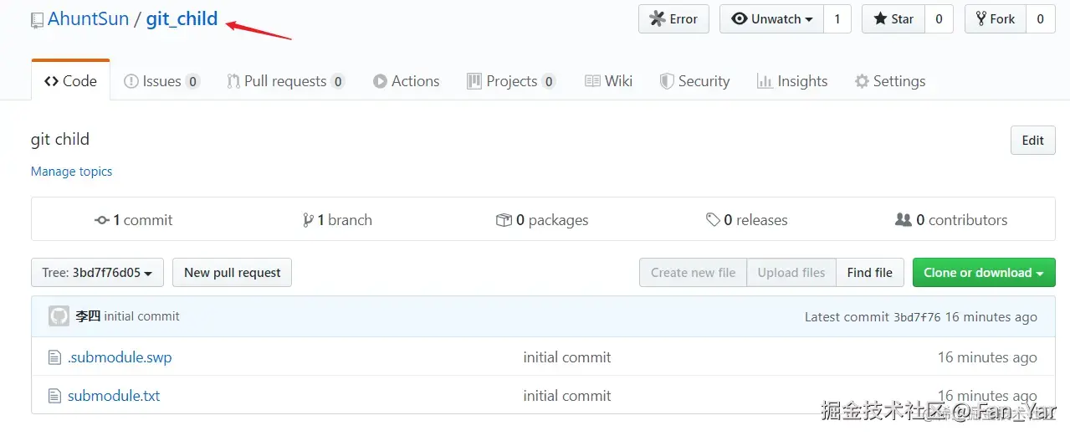Click the repository book icon beside AhuntSun
The height and width of the screenshot is (436, 1070).
tap(37, 20)
